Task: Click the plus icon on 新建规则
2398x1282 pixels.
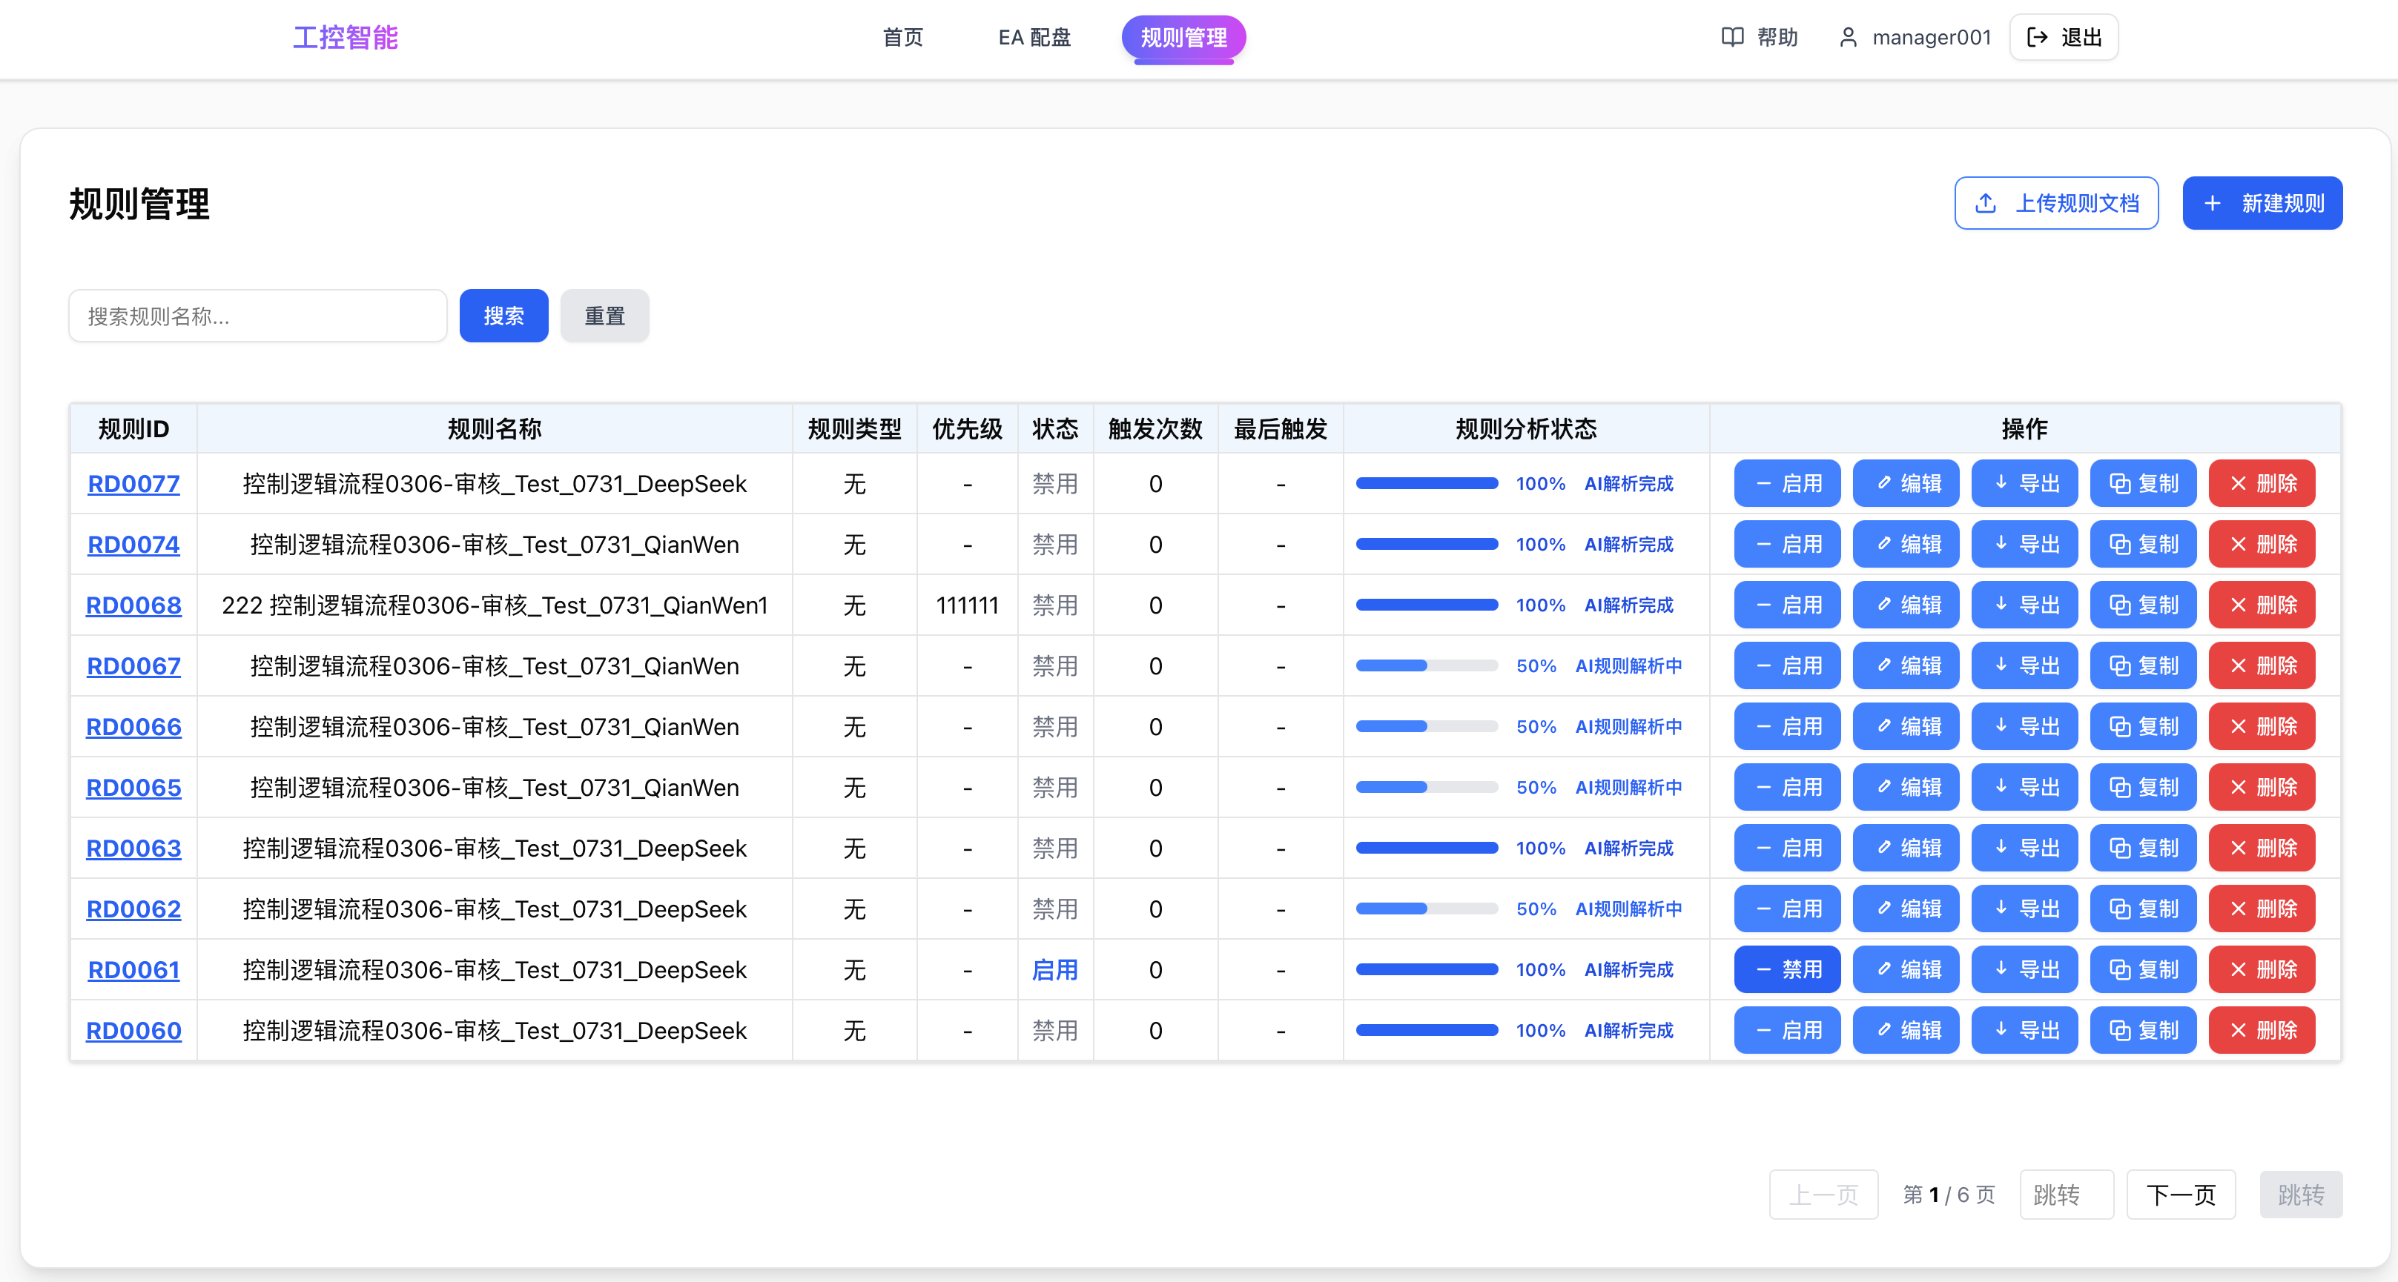Action: click(2213, 203)
